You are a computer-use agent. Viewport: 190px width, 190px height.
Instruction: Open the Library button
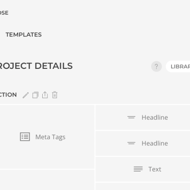pyautogui.click(x=178, y=66)
